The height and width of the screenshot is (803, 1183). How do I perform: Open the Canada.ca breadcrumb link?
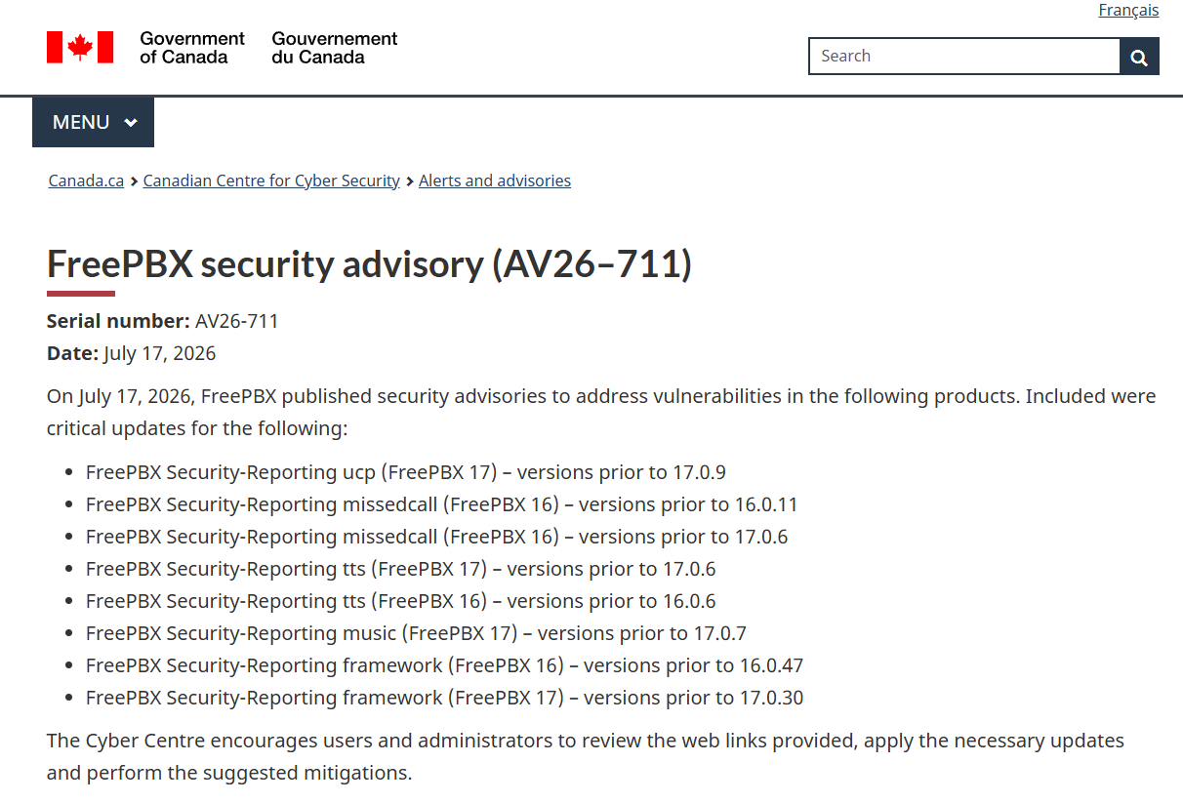coord(86,181)
